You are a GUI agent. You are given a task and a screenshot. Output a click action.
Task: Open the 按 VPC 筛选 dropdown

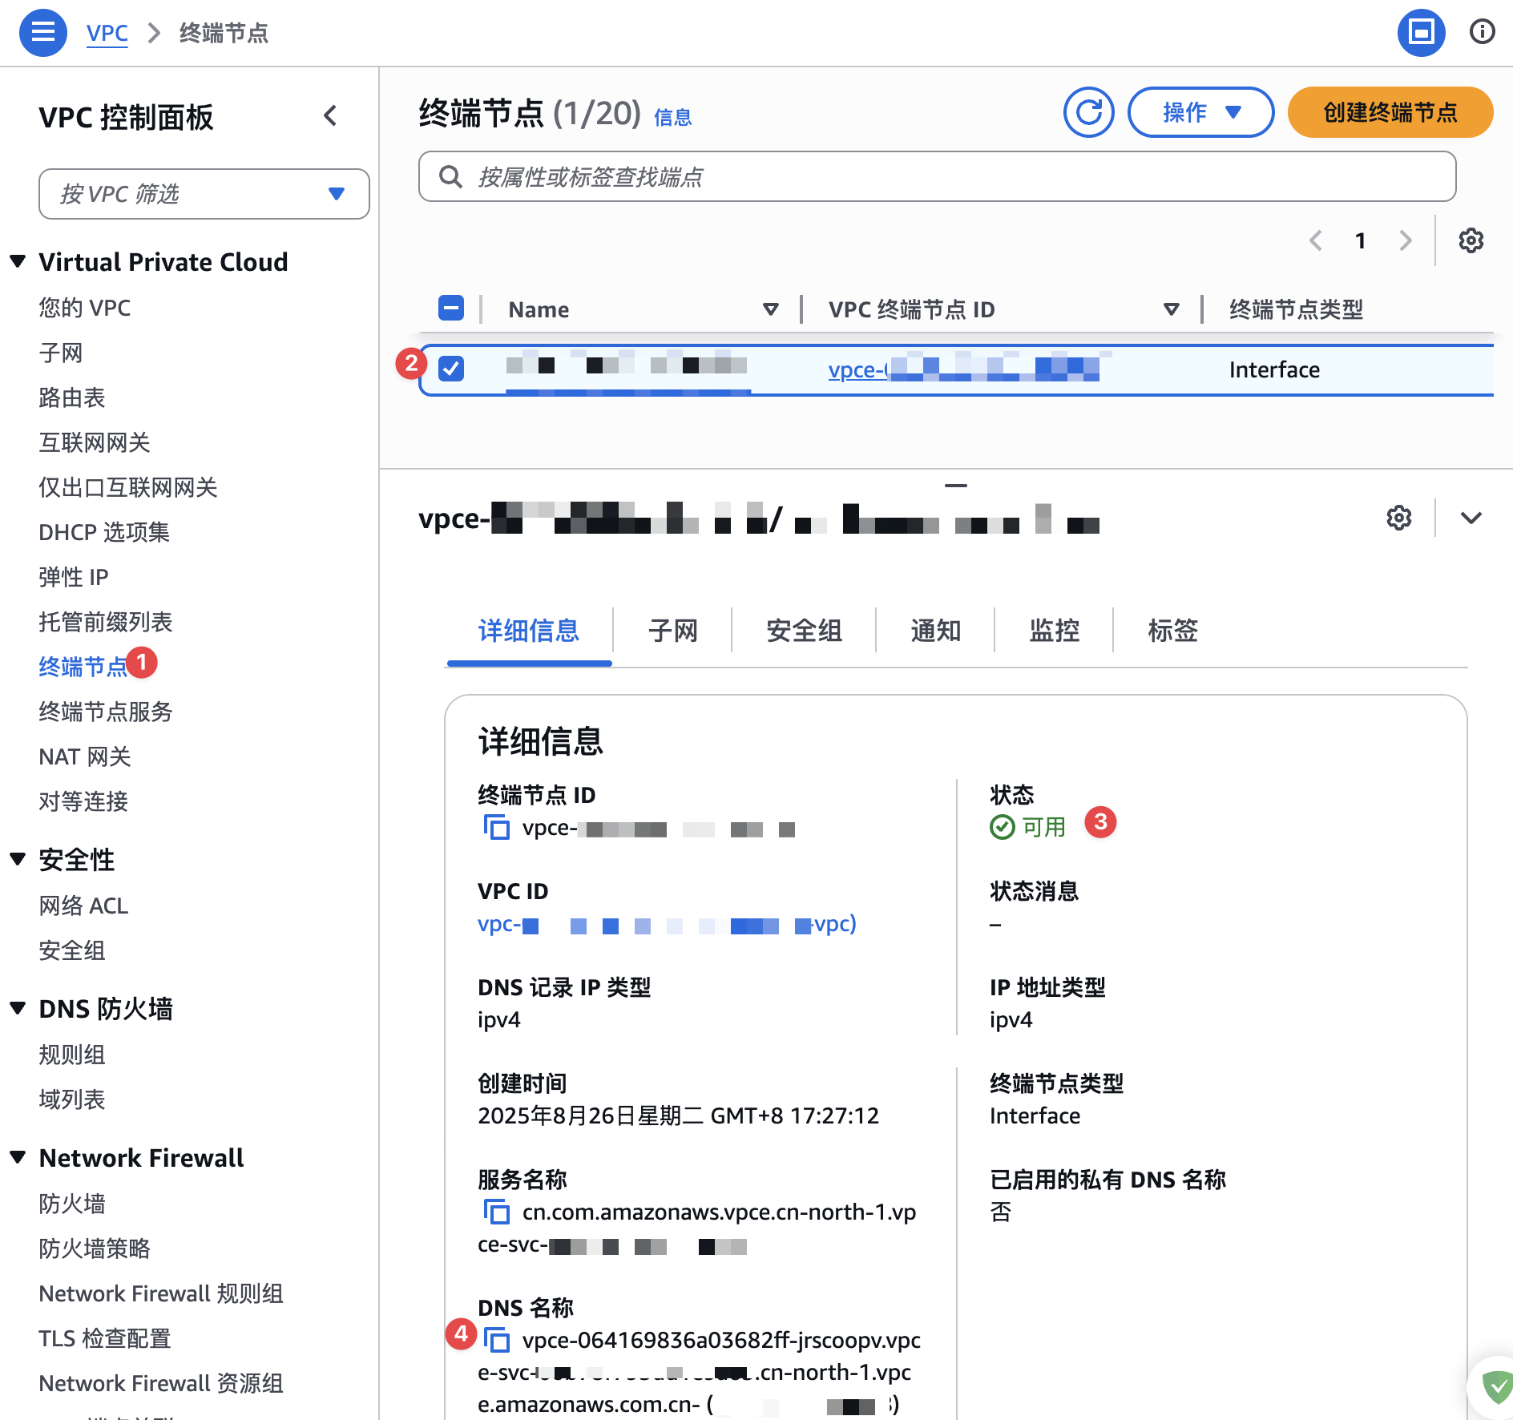pos(204,194)
